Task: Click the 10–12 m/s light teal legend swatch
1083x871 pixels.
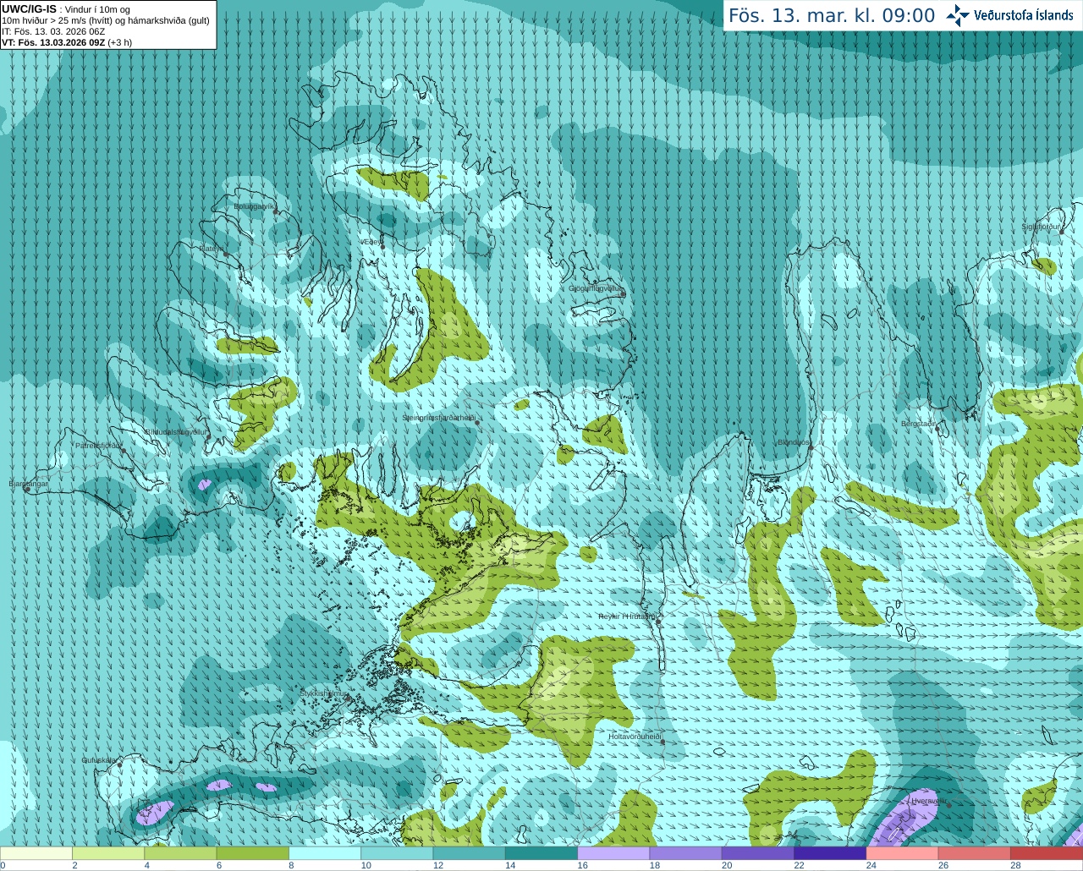Action: pos(397,853)
